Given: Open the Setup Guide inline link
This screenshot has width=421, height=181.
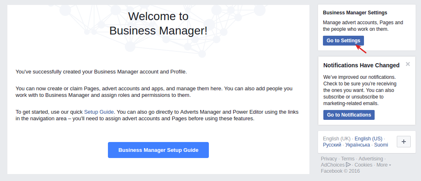Looking at the screenshot, I should (x=99, y=112).
